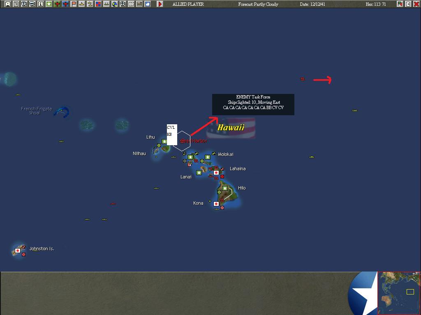Image resolution: width=421 pixels, height=315 pixels.
Task: Select the green star base on Oahu
Action: click(190, 157)
